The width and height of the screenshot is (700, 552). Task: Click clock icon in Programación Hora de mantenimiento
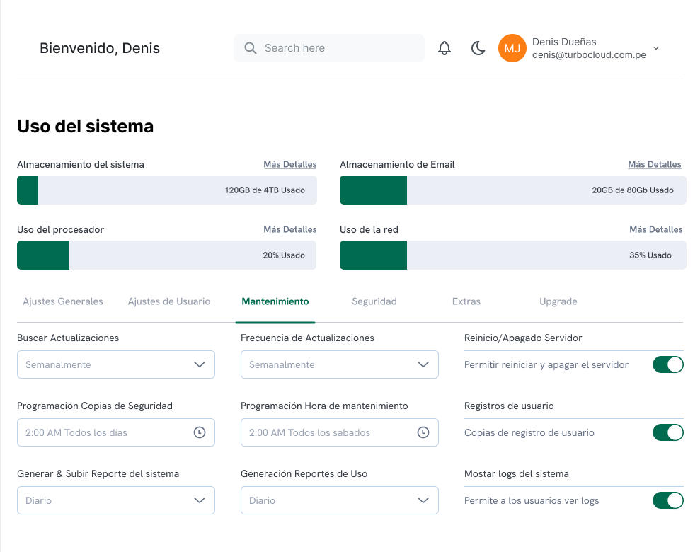[423, 432]
